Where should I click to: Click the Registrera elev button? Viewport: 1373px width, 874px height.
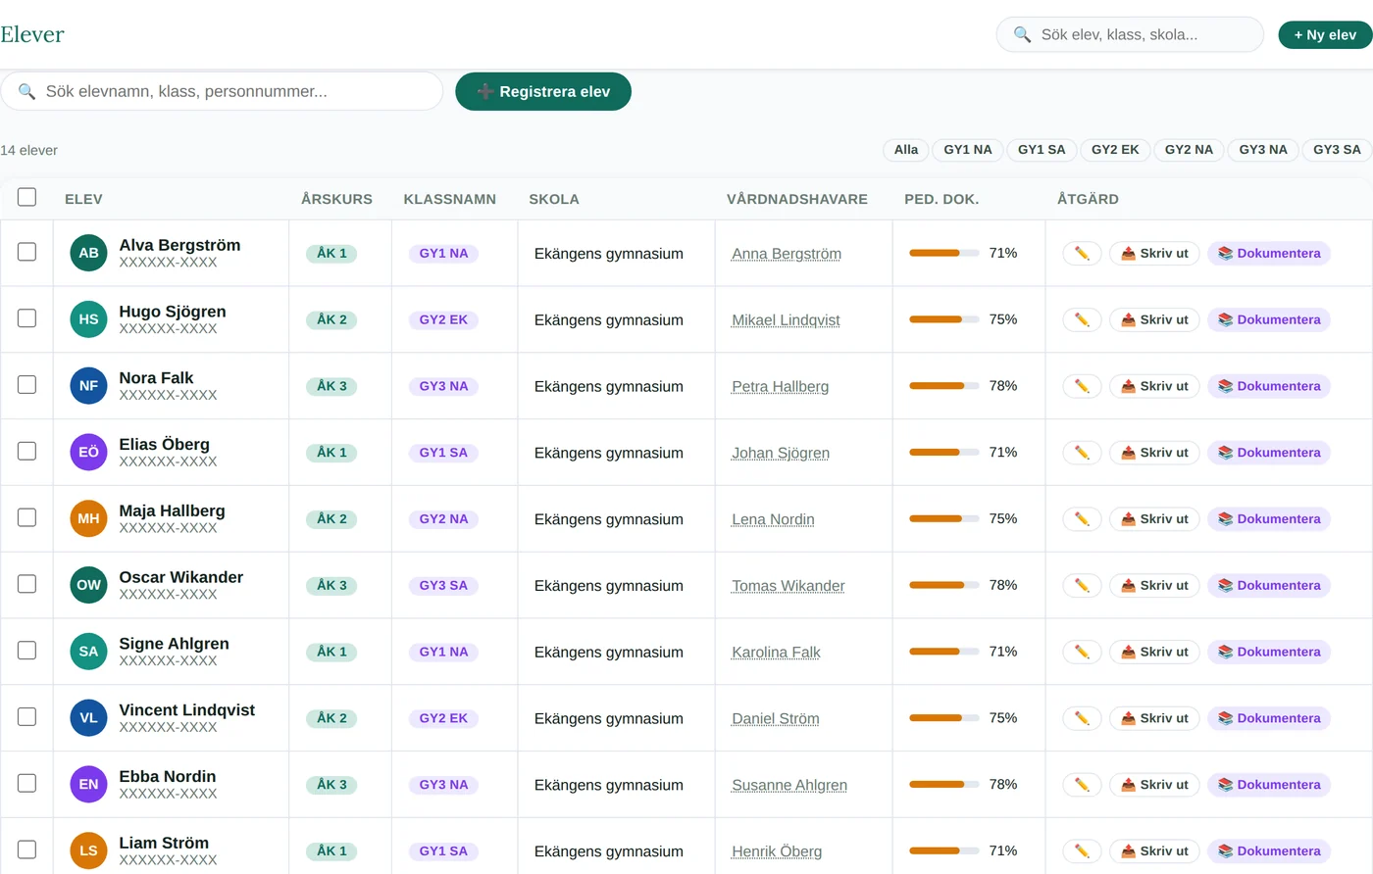(543, 91)
